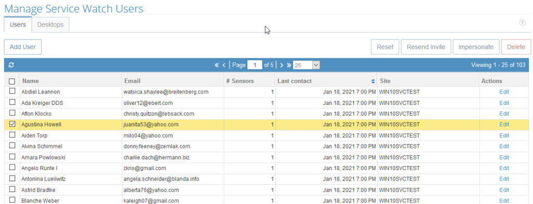Open Edit for Afton Klocko
Image resolution: width=533 pixels, height=204 pixels.
[x=504, y=114]
